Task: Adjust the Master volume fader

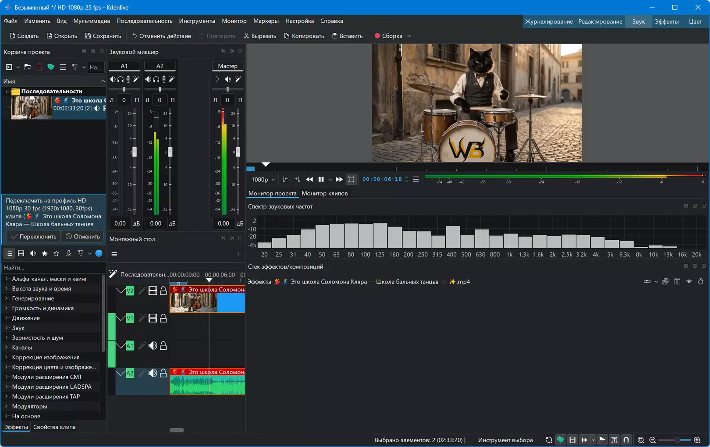Action: click(238, 152)
